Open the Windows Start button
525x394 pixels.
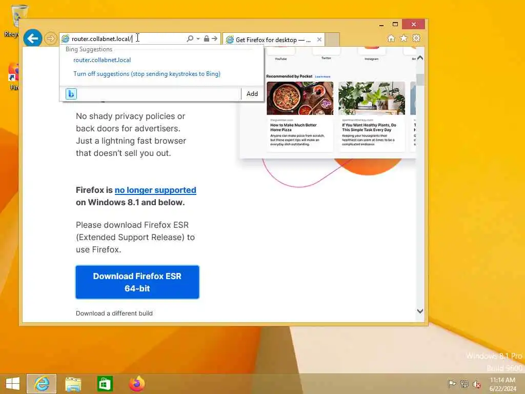(13, 384)
